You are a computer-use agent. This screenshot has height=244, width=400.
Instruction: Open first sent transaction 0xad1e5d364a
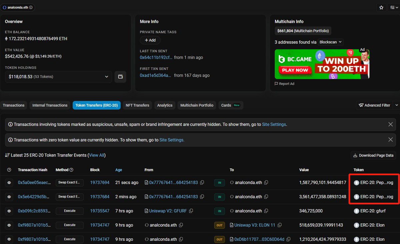[x=156, y=75]
